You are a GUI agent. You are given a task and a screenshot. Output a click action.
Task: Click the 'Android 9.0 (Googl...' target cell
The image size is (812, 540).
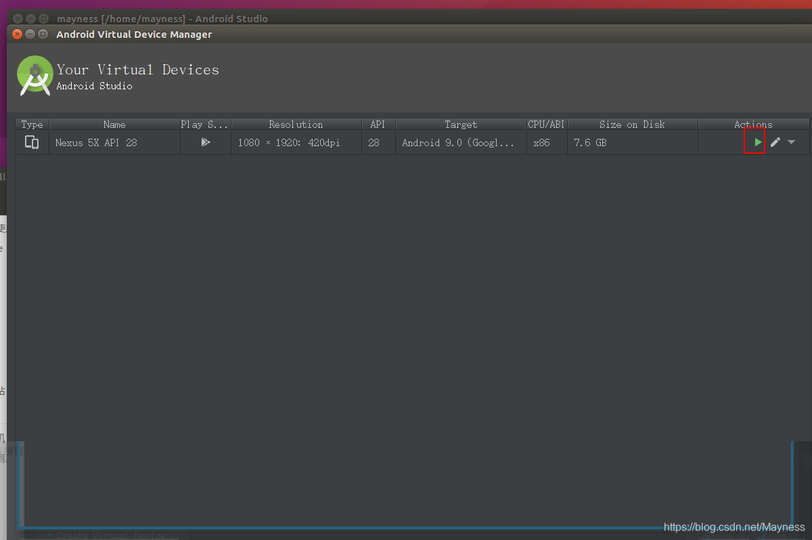click(x=461, y=143)
